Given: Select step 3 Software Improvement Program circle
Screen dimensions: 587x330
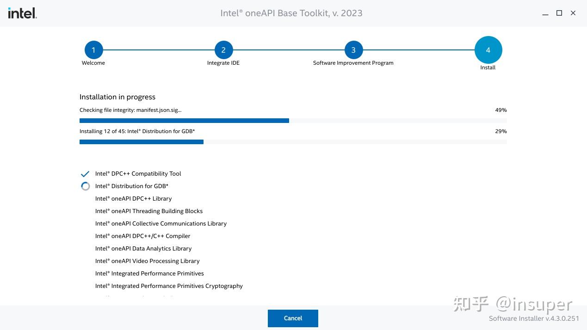Looking at the screenshot, I should point(353,50).
